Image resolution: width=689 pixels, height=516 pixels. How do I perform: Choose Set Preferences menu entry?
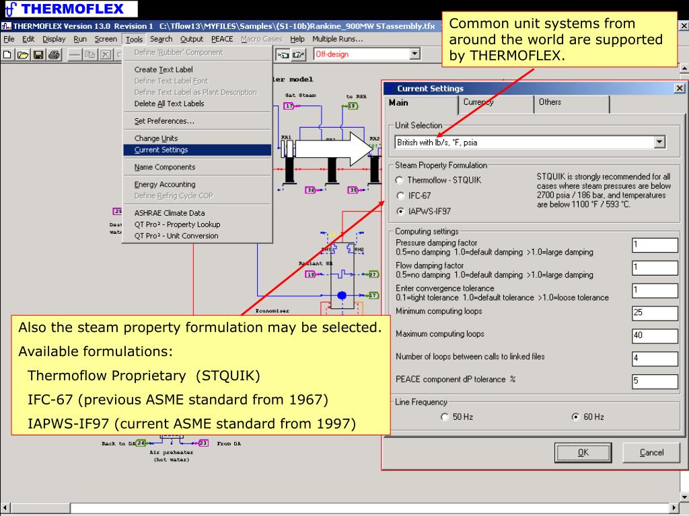[x=197, y=121]
